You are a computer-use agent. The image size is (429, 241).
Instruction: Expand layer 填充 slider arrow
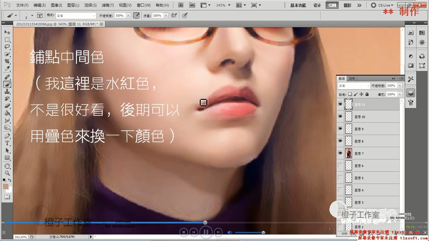[400, 94]
